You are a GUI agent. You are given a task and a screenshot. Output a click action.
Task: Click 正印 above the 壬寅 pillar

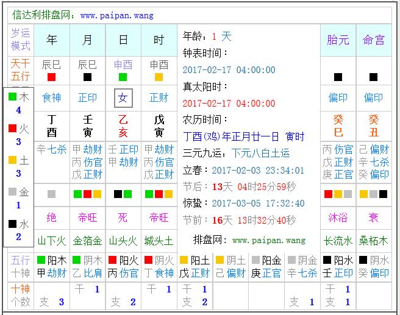pyautogui.click(x=87, y=98)
